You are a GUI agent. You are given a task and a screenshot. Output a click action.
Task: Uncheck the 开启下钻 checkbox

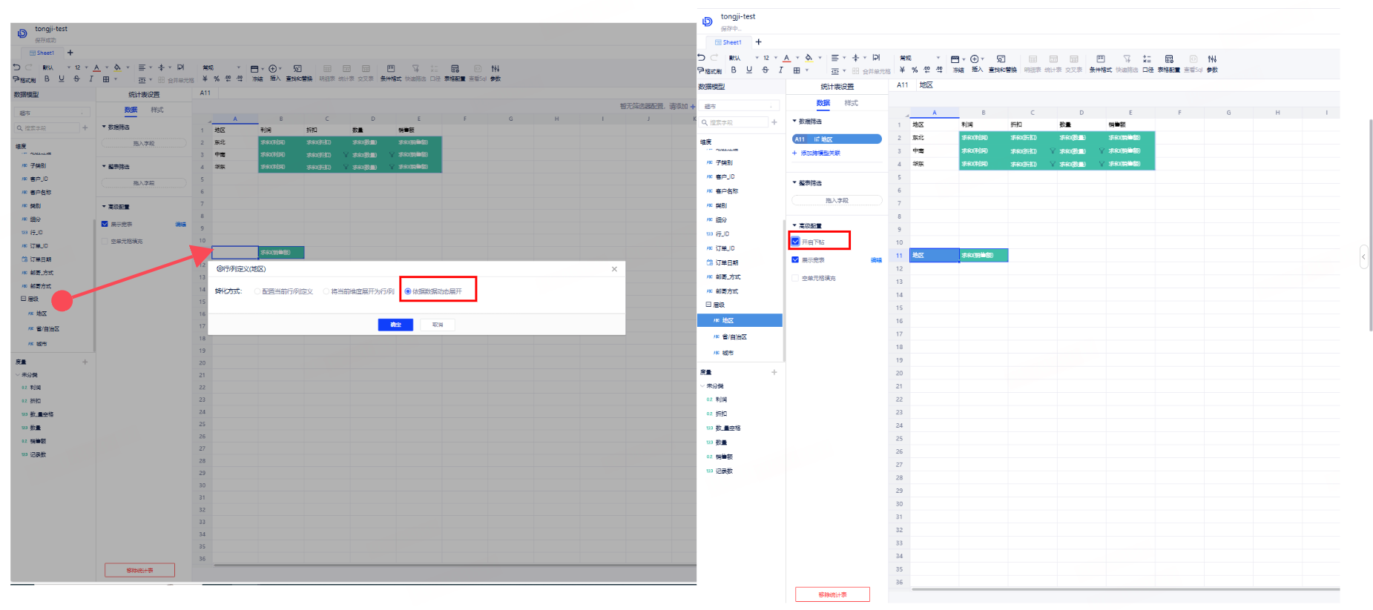(796, 242)
